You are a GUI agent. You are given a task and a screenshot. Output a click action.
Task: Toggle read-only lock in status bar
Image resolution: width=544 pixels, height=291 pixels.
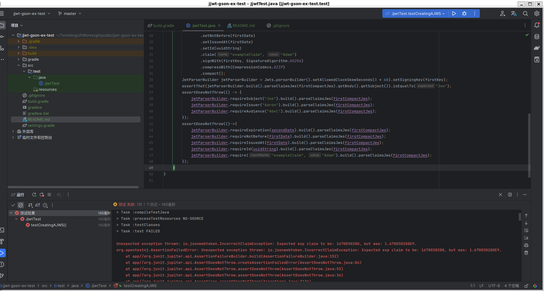coord(526,286)
